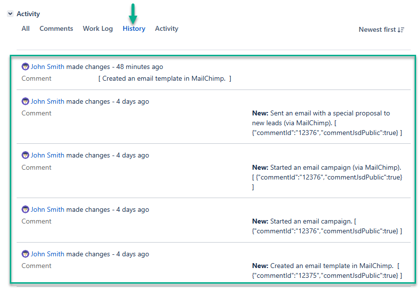Click John Smith's avatar on the newest entry
The width and height of the screenshot is (420, 292).
tap(25, 67)
